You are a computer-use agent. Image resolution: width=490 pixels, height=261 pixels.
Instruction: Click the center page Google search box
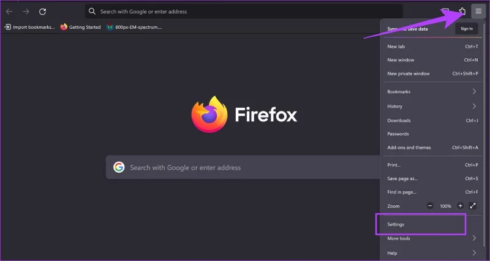point(243,167)
